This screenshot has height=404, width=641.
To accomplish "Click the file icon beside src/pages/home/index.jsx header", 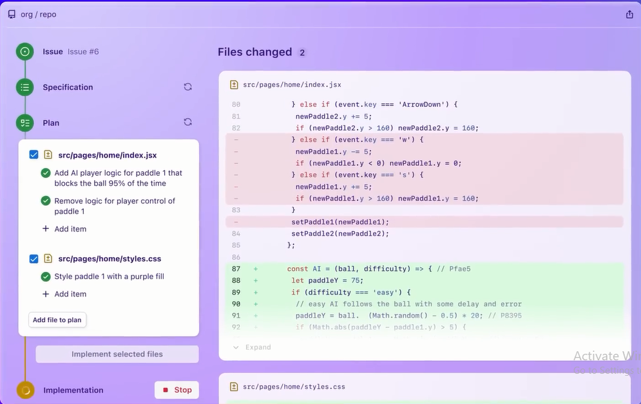I will click(233, 84).
